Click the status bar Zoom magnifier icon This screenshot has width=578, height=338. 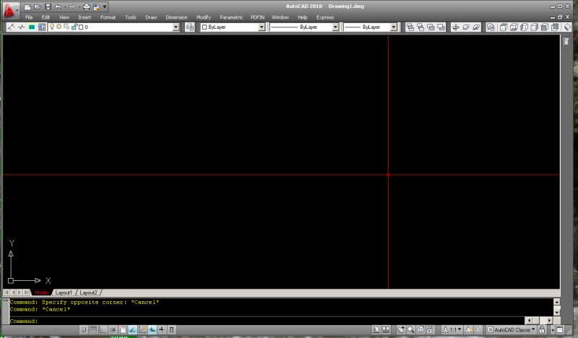410,330
